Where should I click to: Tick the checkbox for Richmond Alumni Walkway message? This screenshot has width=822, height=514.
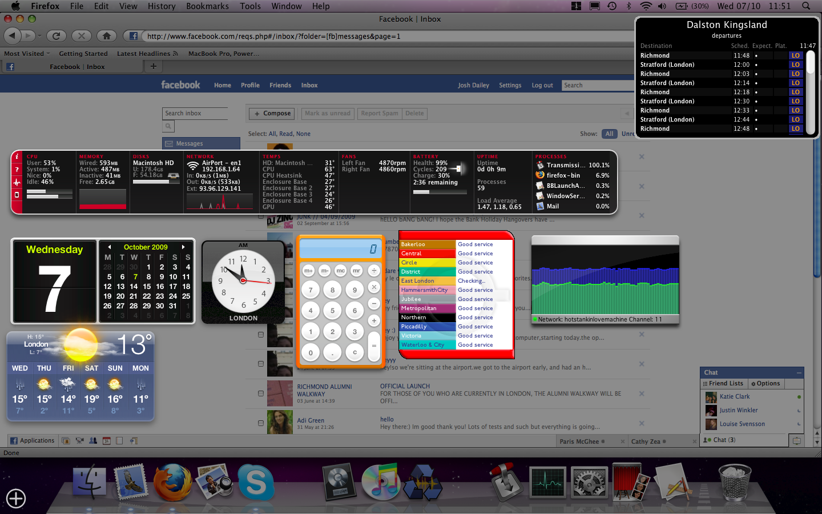[261, 393]
